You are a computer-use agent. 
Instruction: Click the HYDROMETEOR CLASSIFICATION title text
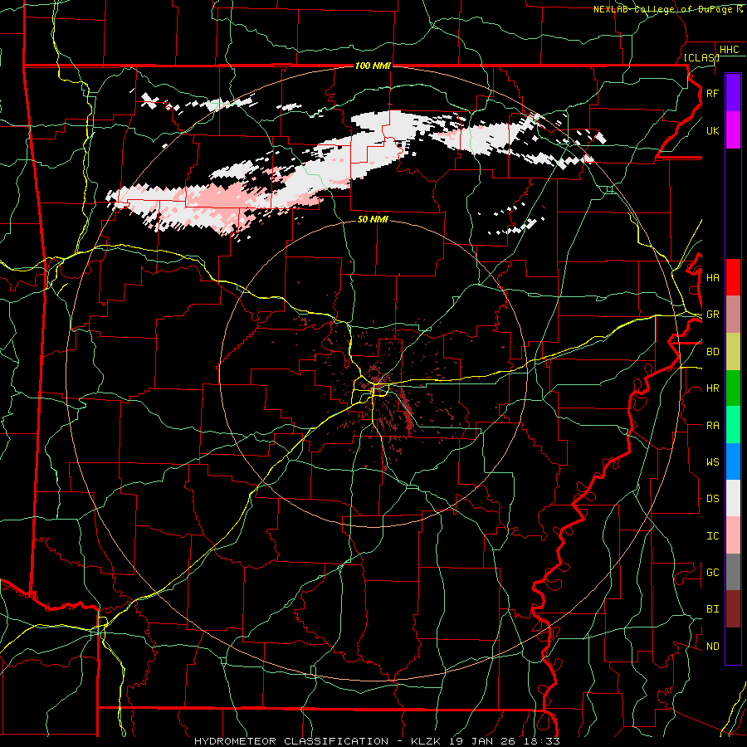(291, 741)
